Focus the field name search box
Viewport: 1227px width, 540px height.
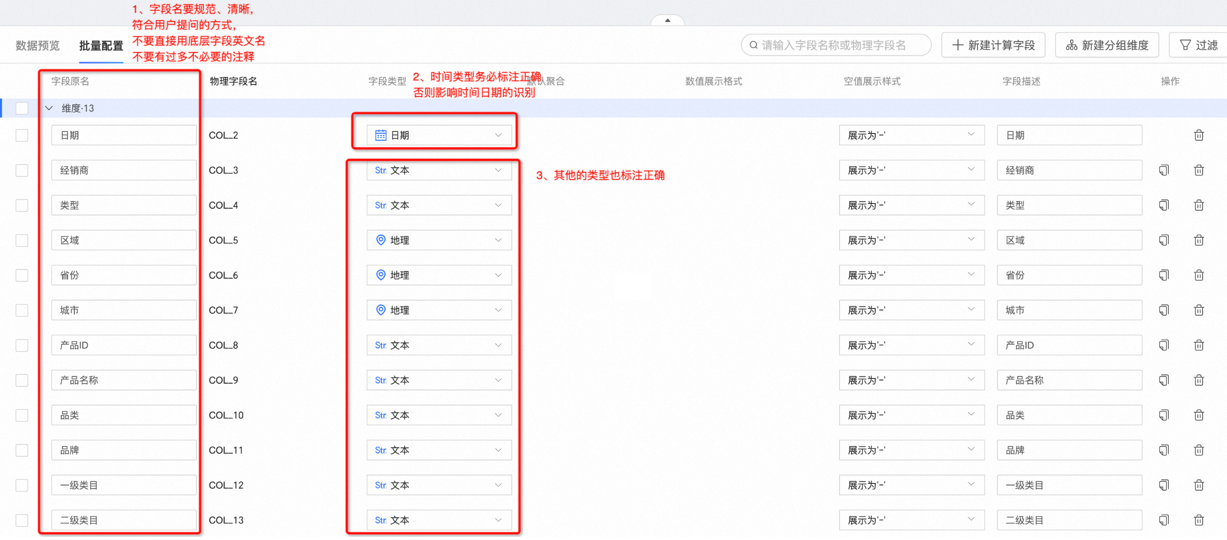coord(836,45)
